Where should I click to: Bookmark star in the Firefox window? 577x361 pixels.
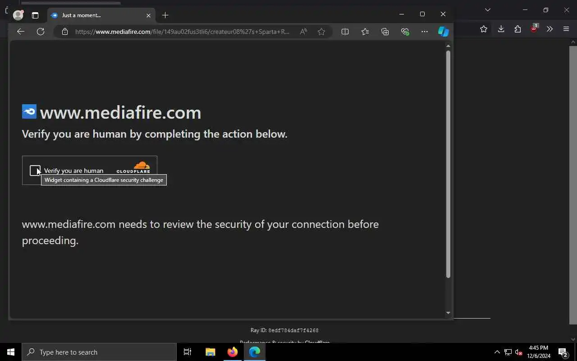(x=484, y=29)
